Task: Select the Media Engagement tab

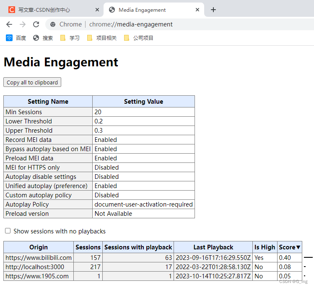Action: pyautogui.click(x=142, y=10)
